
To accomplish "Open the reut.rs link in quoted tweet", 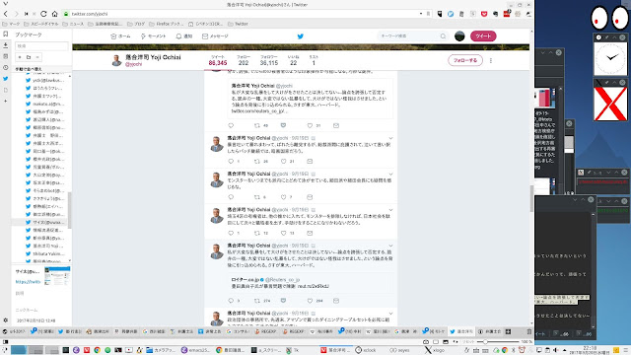I will click(314, 286).
